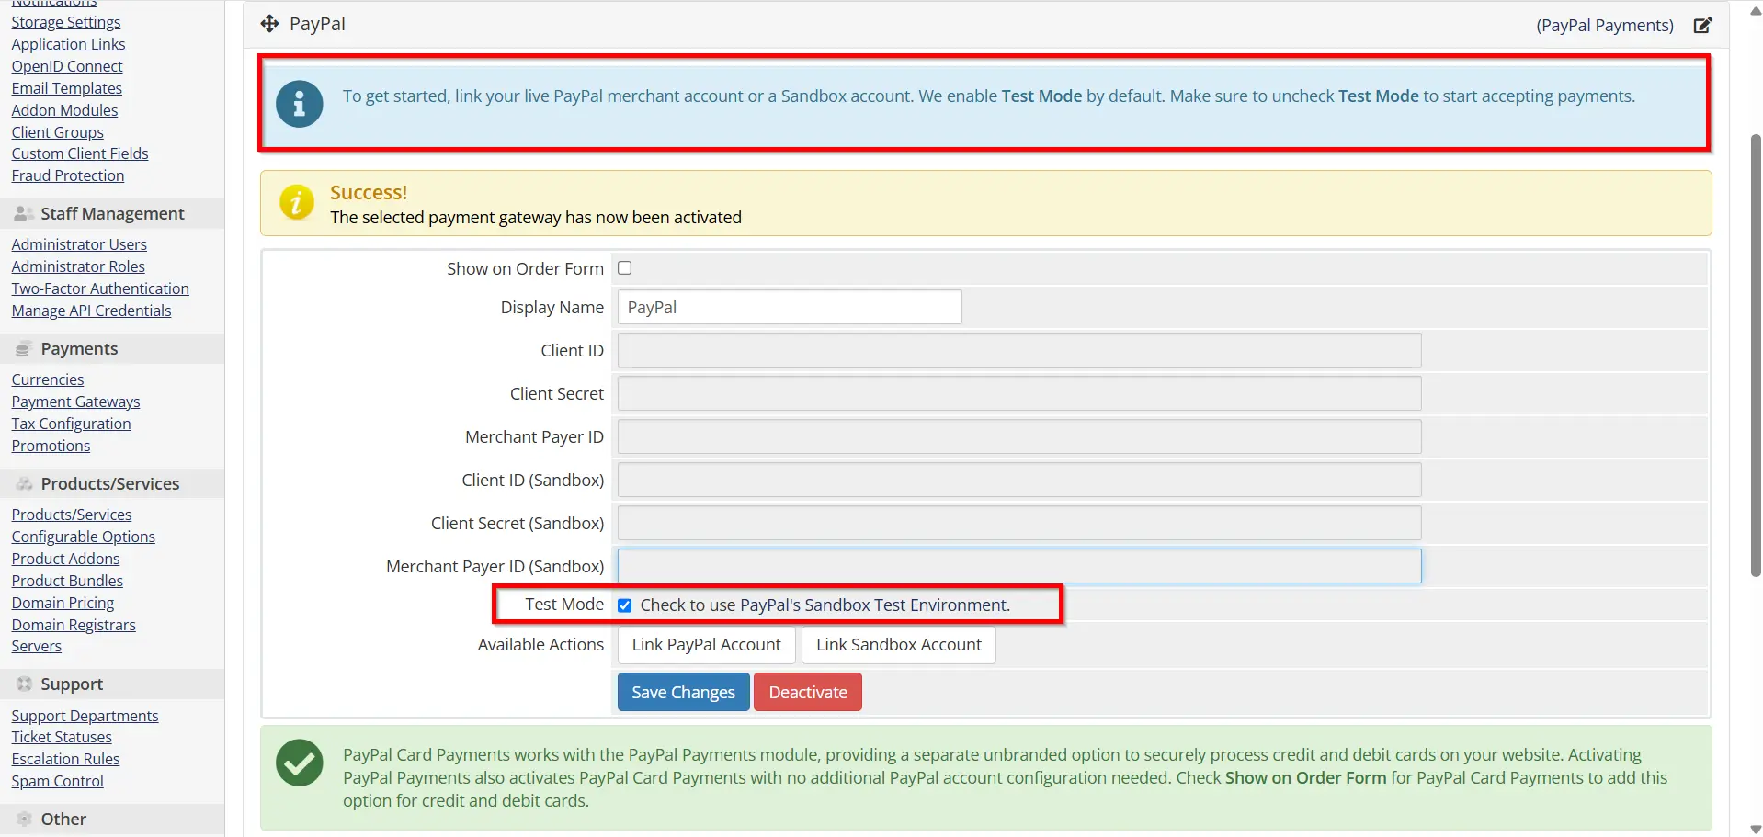Click the Staff Management section icon
The height and width of the screenshot is (837, 1763).
point(25,214)
